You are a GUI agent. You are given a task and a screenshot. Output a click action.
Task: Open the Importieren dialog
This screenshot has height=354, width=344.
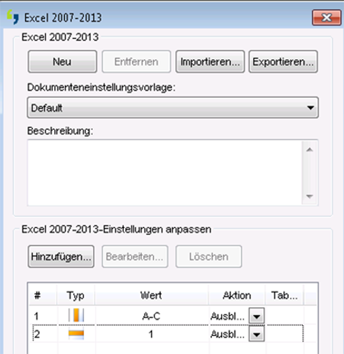click(x=210, y=62)
